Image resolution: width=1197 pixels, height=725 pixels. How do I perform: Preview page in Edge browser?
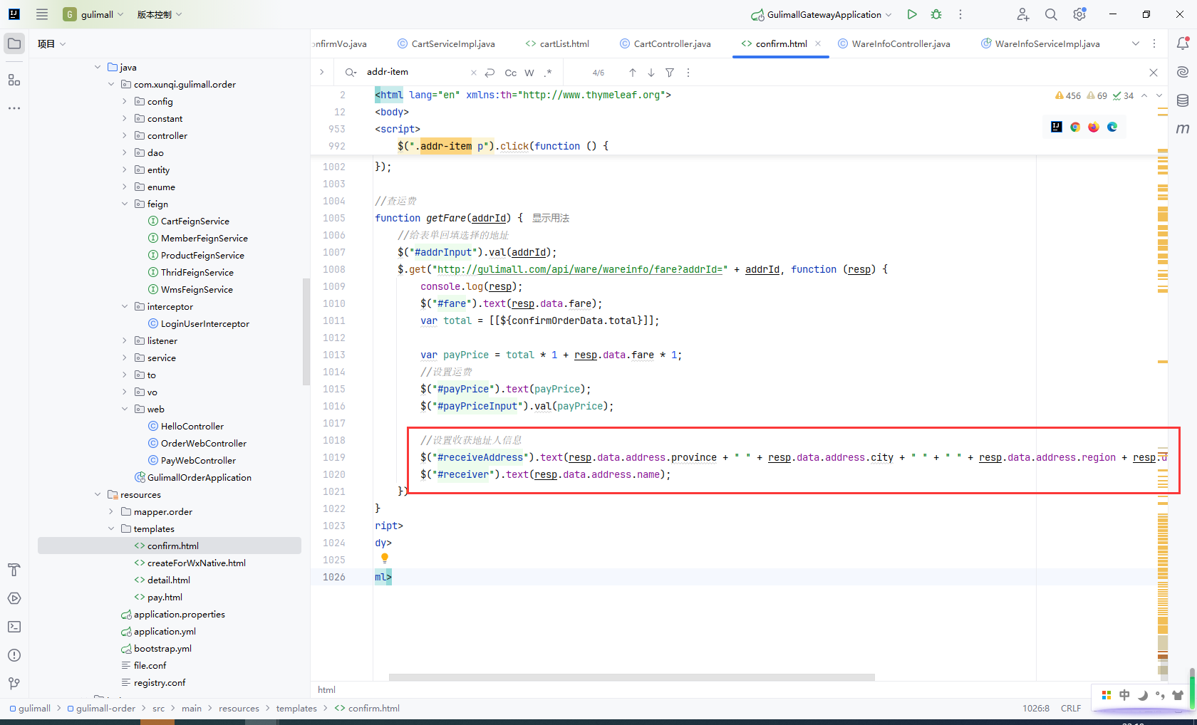1112,127
